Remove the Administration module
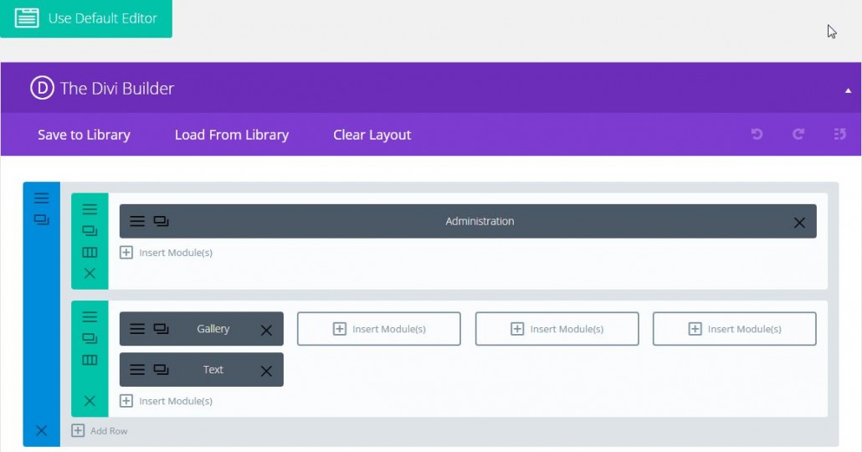This screenshot has height=452, width=862. click(799, 223)
